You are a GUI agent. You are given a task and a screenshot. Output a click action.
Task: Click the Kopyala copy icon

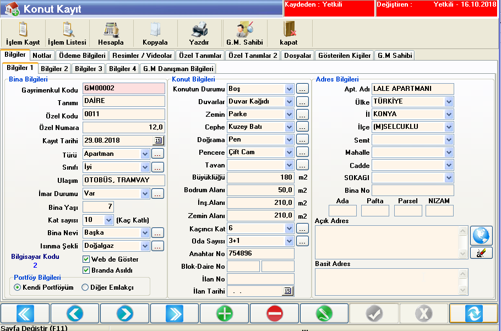(x=155, y=34)
